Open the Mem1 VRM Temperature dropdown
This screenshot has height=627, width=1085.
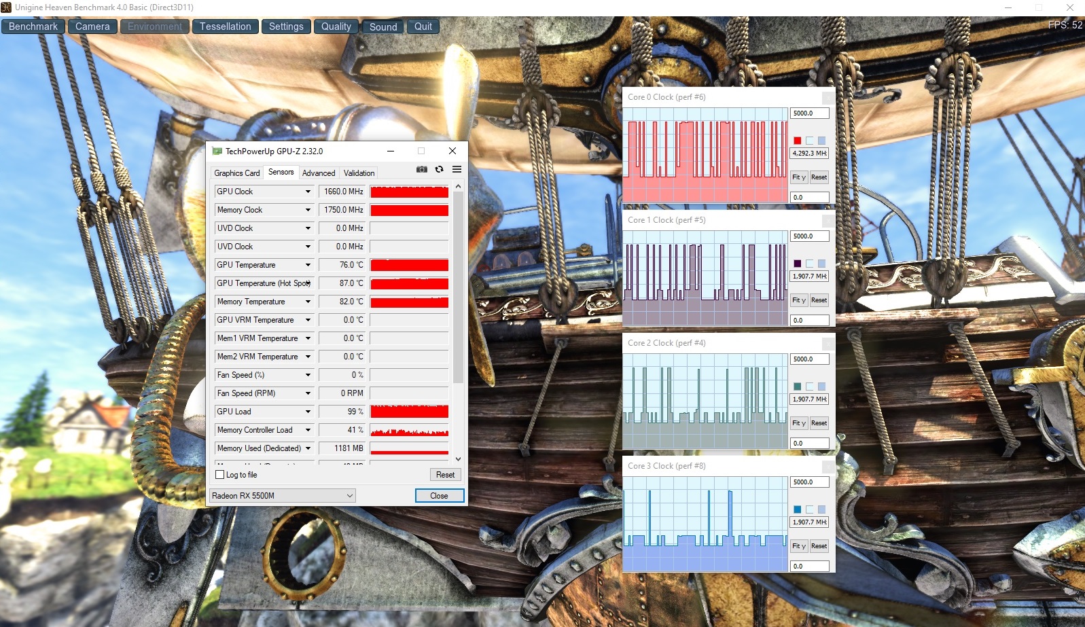tap(308, 338)
